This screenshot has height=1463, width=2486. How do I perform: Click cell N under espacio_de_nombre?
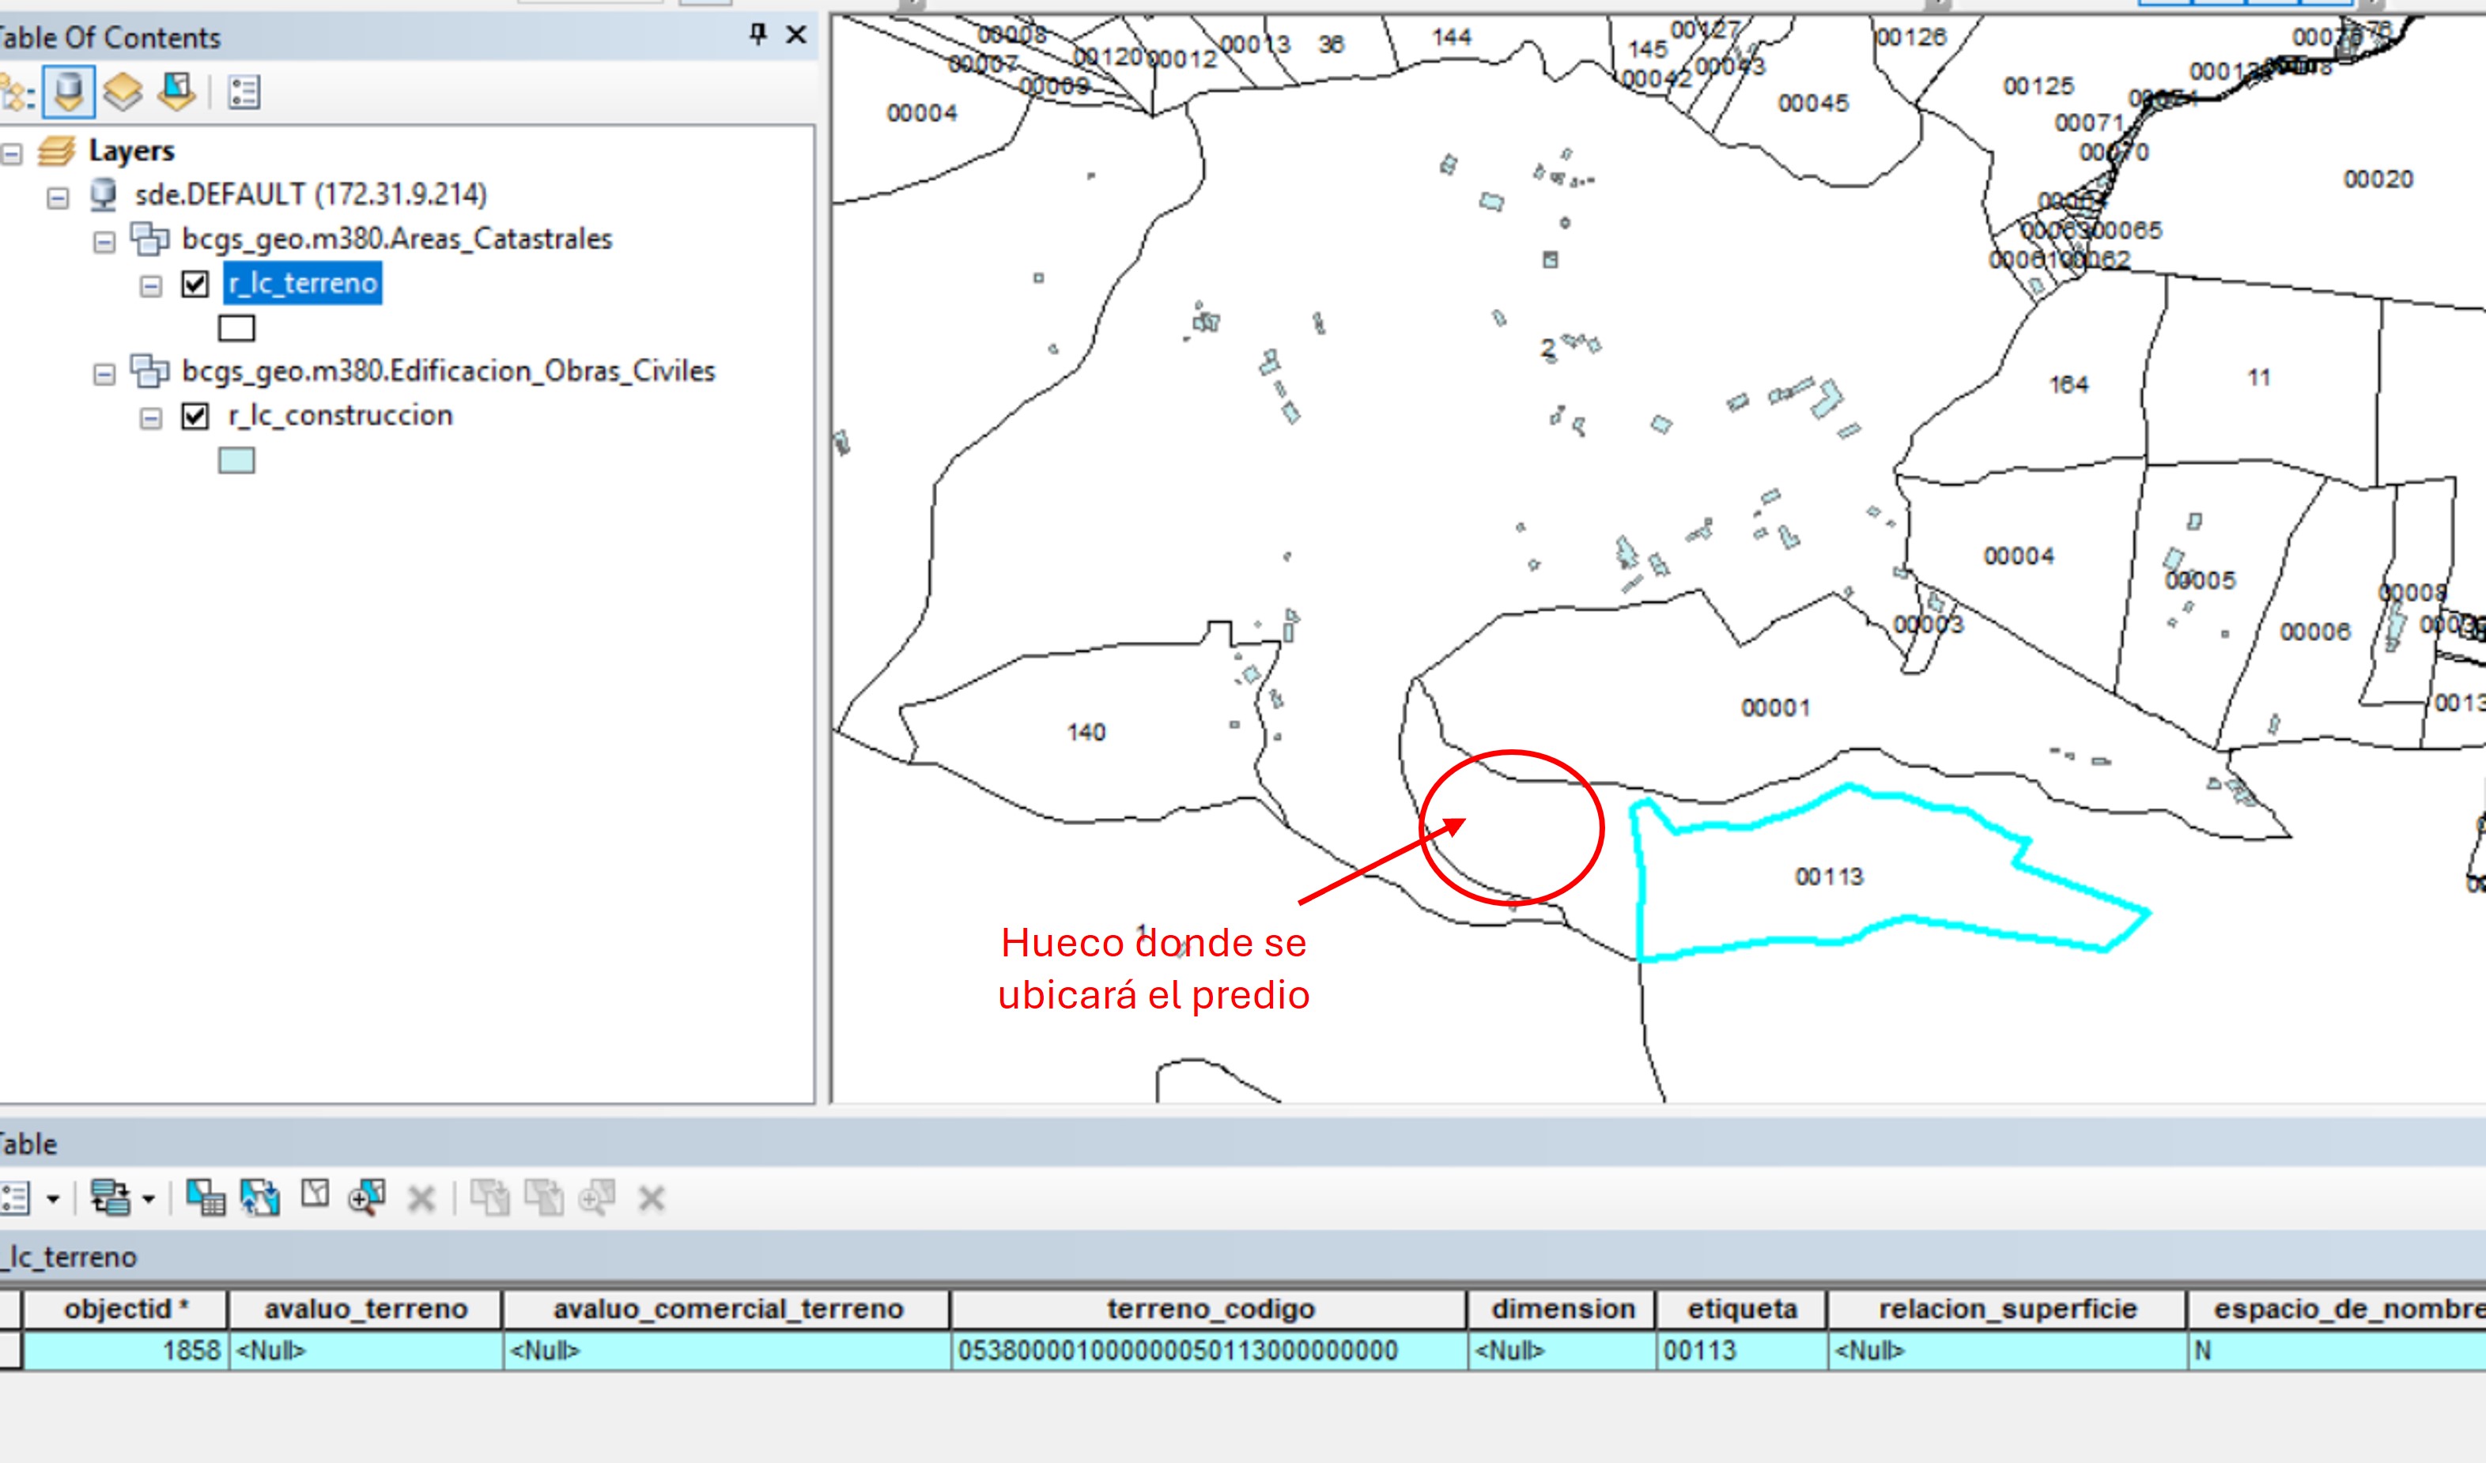[x=2337, y=1351]
